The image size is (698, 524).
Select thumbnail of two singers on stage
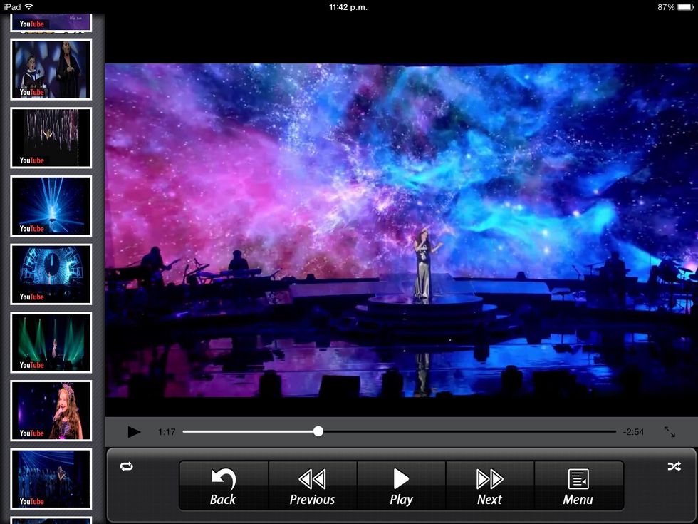pos(51,69)
